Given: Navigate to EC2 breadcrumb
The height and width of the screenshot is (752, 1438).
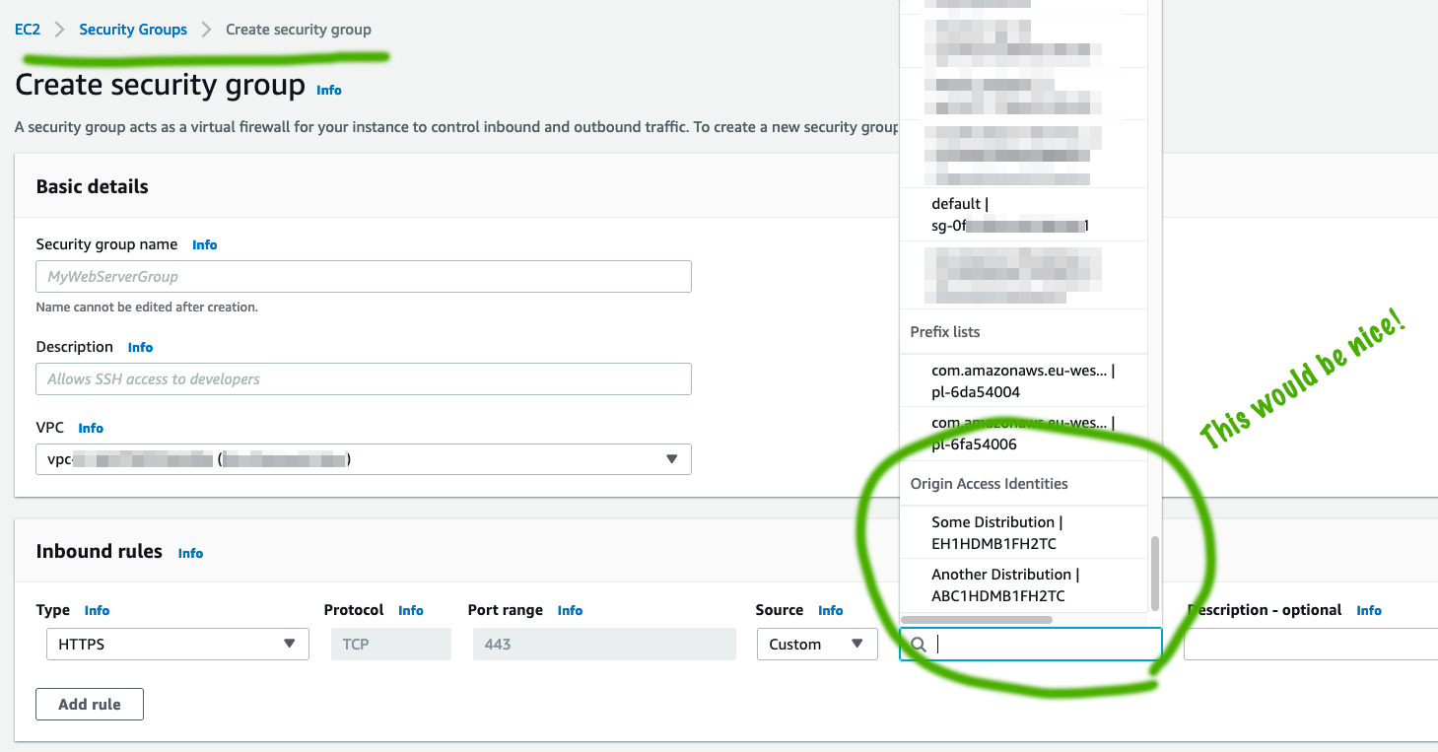Looking at the screenshot, I should pyautogui.click(x=28, y=30).
